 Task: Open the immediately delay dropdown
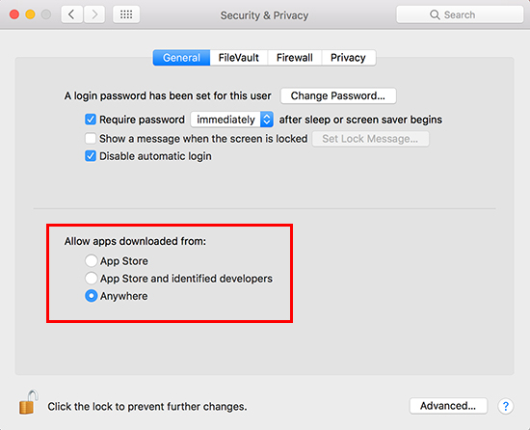(x=232, y=120)
